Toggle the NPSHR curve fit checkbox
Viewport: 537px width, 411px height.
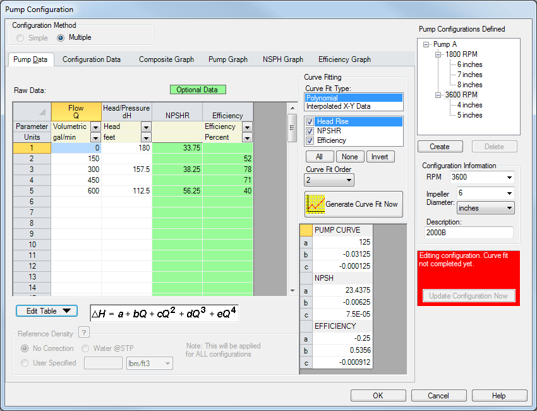(x=310, y=131)
